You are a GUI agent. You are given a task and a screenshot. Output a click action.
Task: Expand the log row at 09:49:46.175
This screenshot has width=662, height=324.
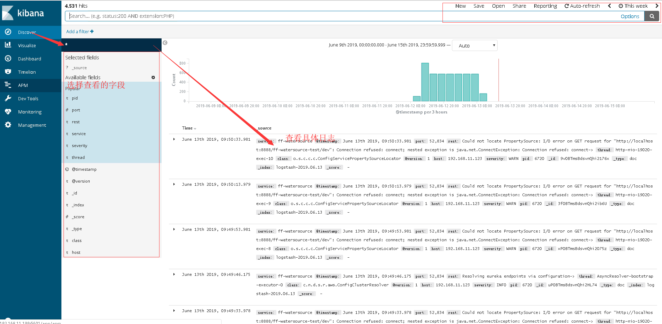[x=174, y=274]
